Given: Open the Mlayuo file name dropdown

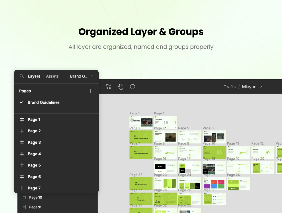Looking at the screenshot, I should [249, 87].
